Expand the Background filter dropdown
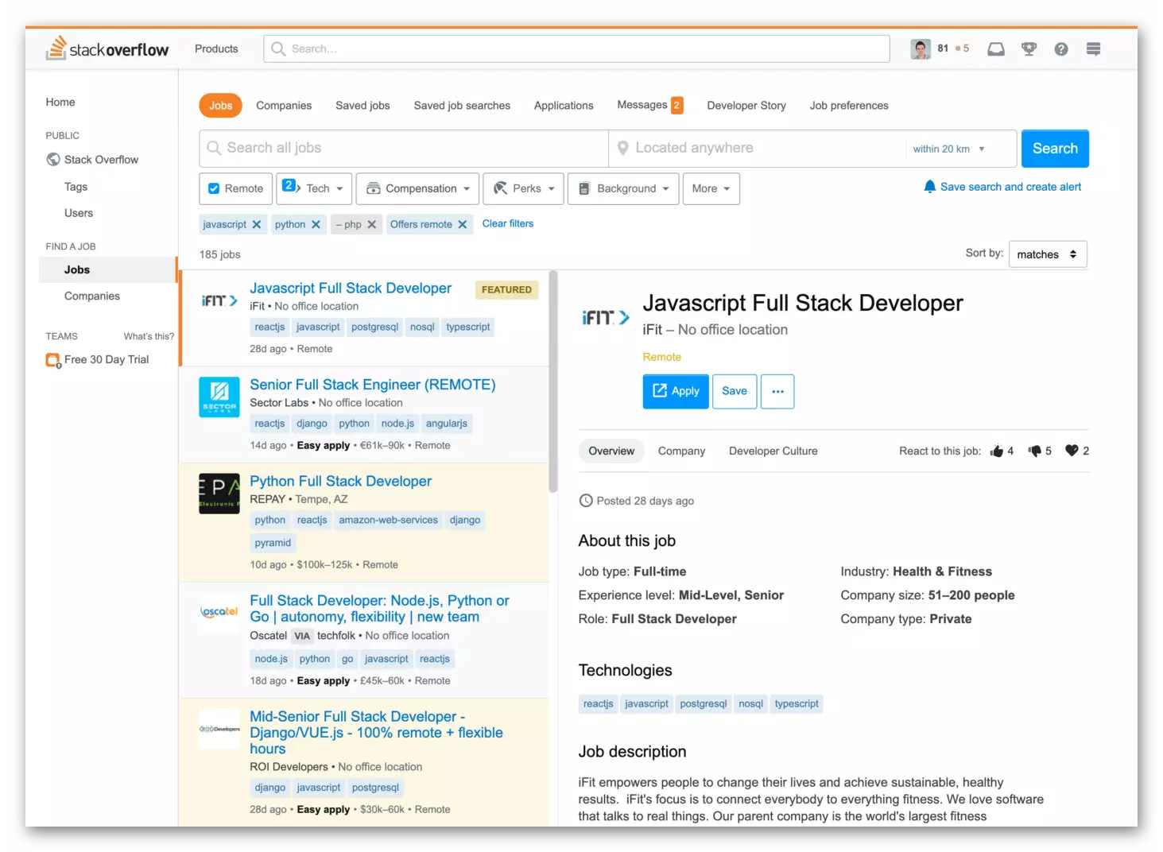Image resolution: width=1163 pixels, height=852 pixels. [624, 189]
